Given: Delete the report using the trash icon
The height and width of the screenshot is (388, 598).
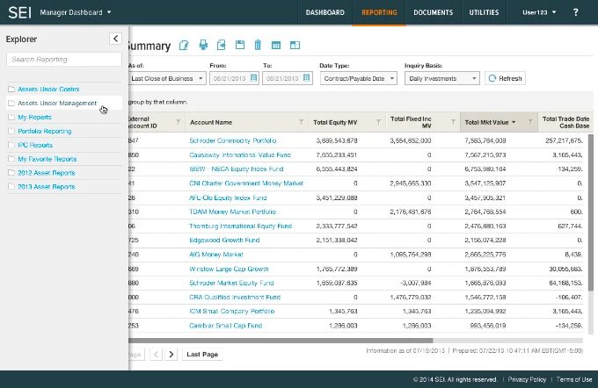Looking at the screenshot, I should [258, 45].
